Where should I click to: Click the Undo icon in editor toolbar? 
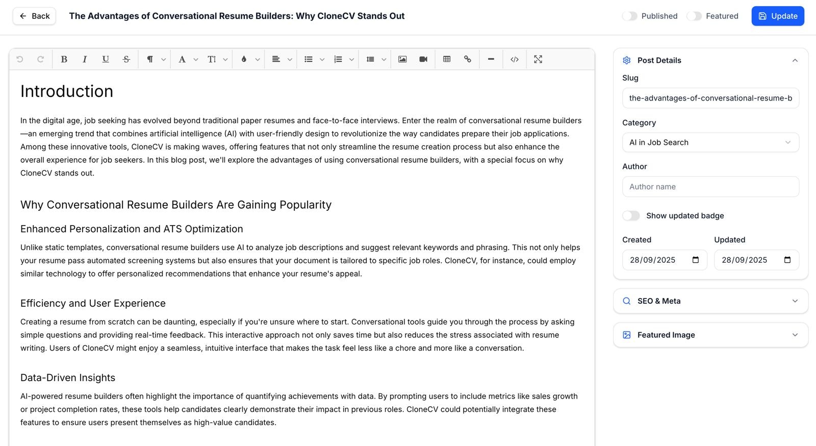[x=20, y=59]
